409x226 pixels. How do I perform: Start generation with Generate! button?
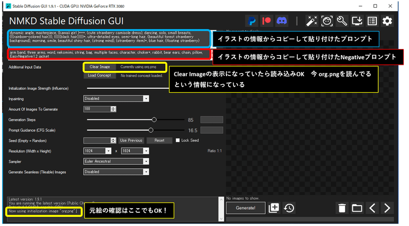(x=245, y=208)
